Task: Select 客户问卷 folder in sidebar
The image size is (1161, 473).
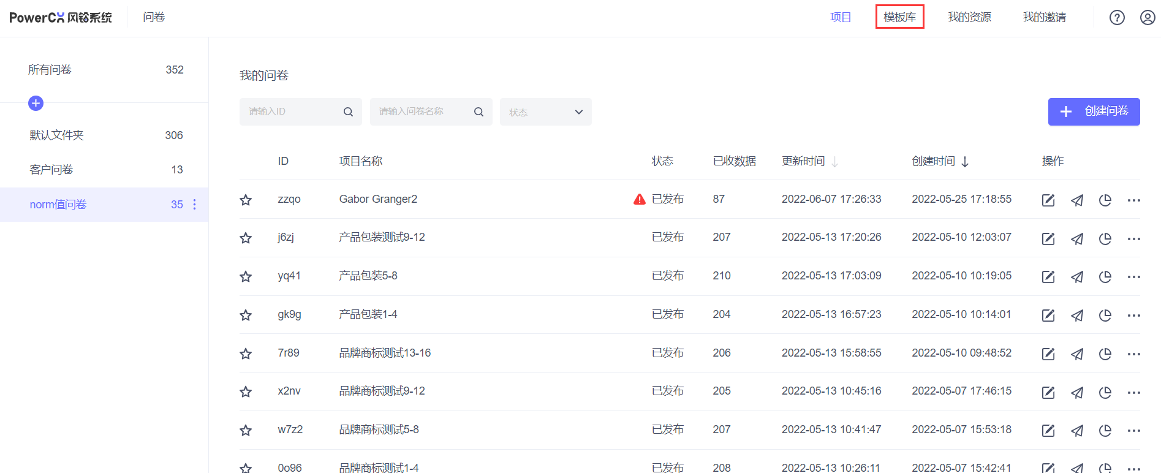Action: [51, 170]
